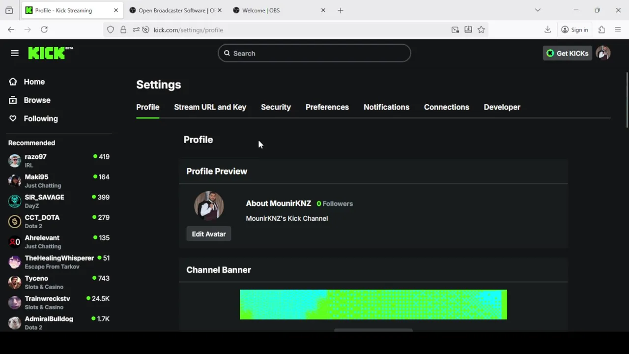This screenshot has width=629, height=354.
Task: Click the Channel Banner image
Action: click(373, 304)
